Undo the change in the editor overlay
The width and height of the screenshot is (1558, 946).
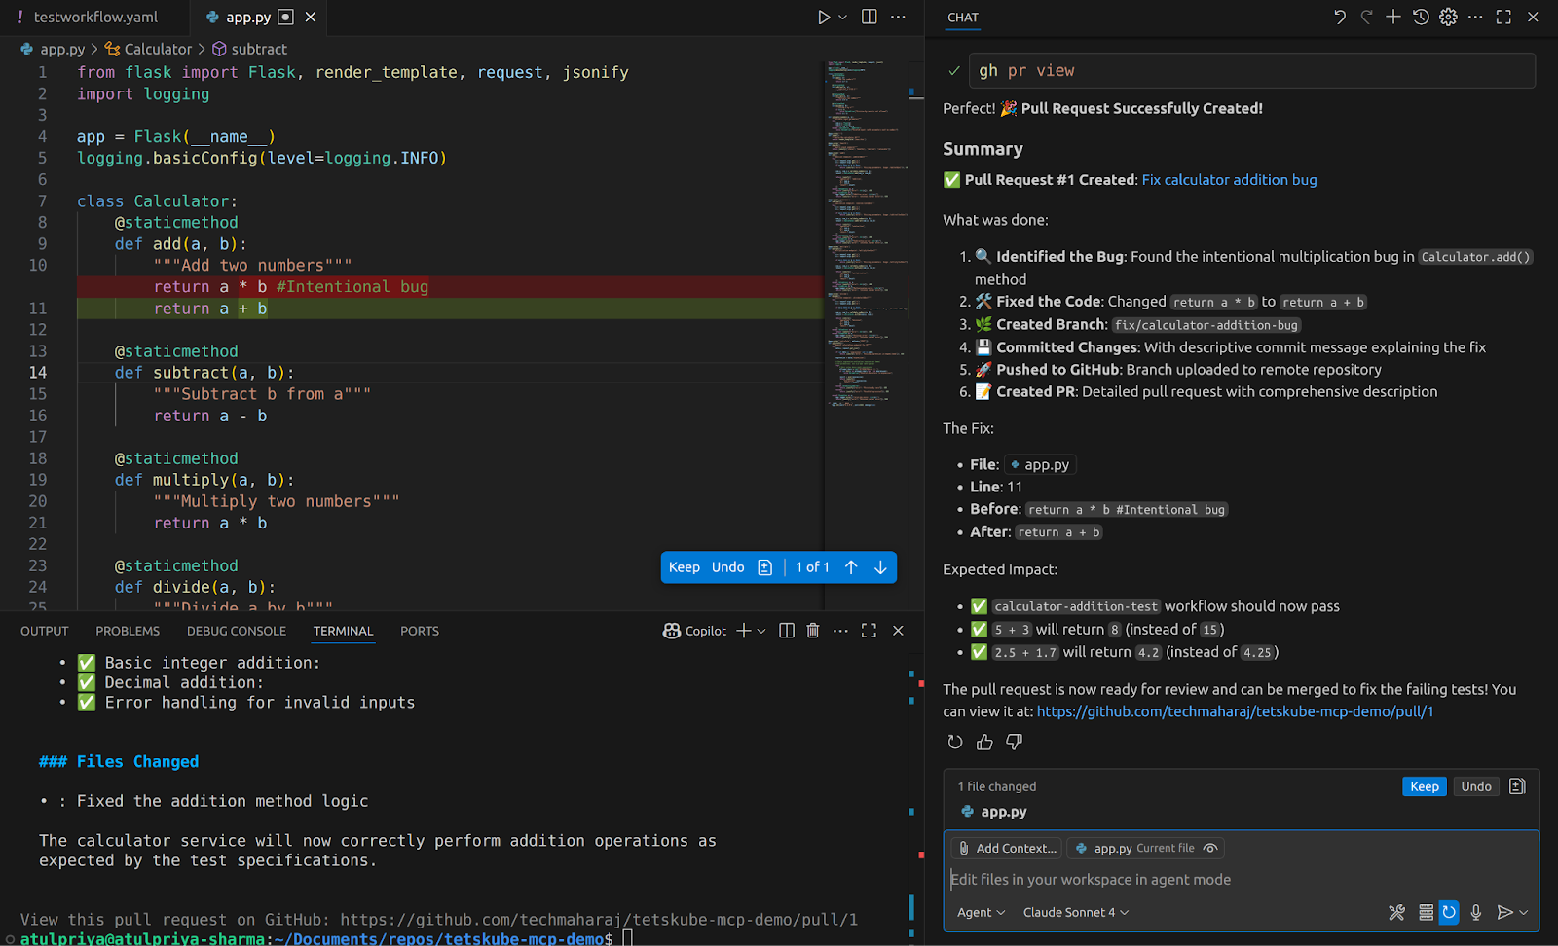pyautogui.click(x=727, y=567)
